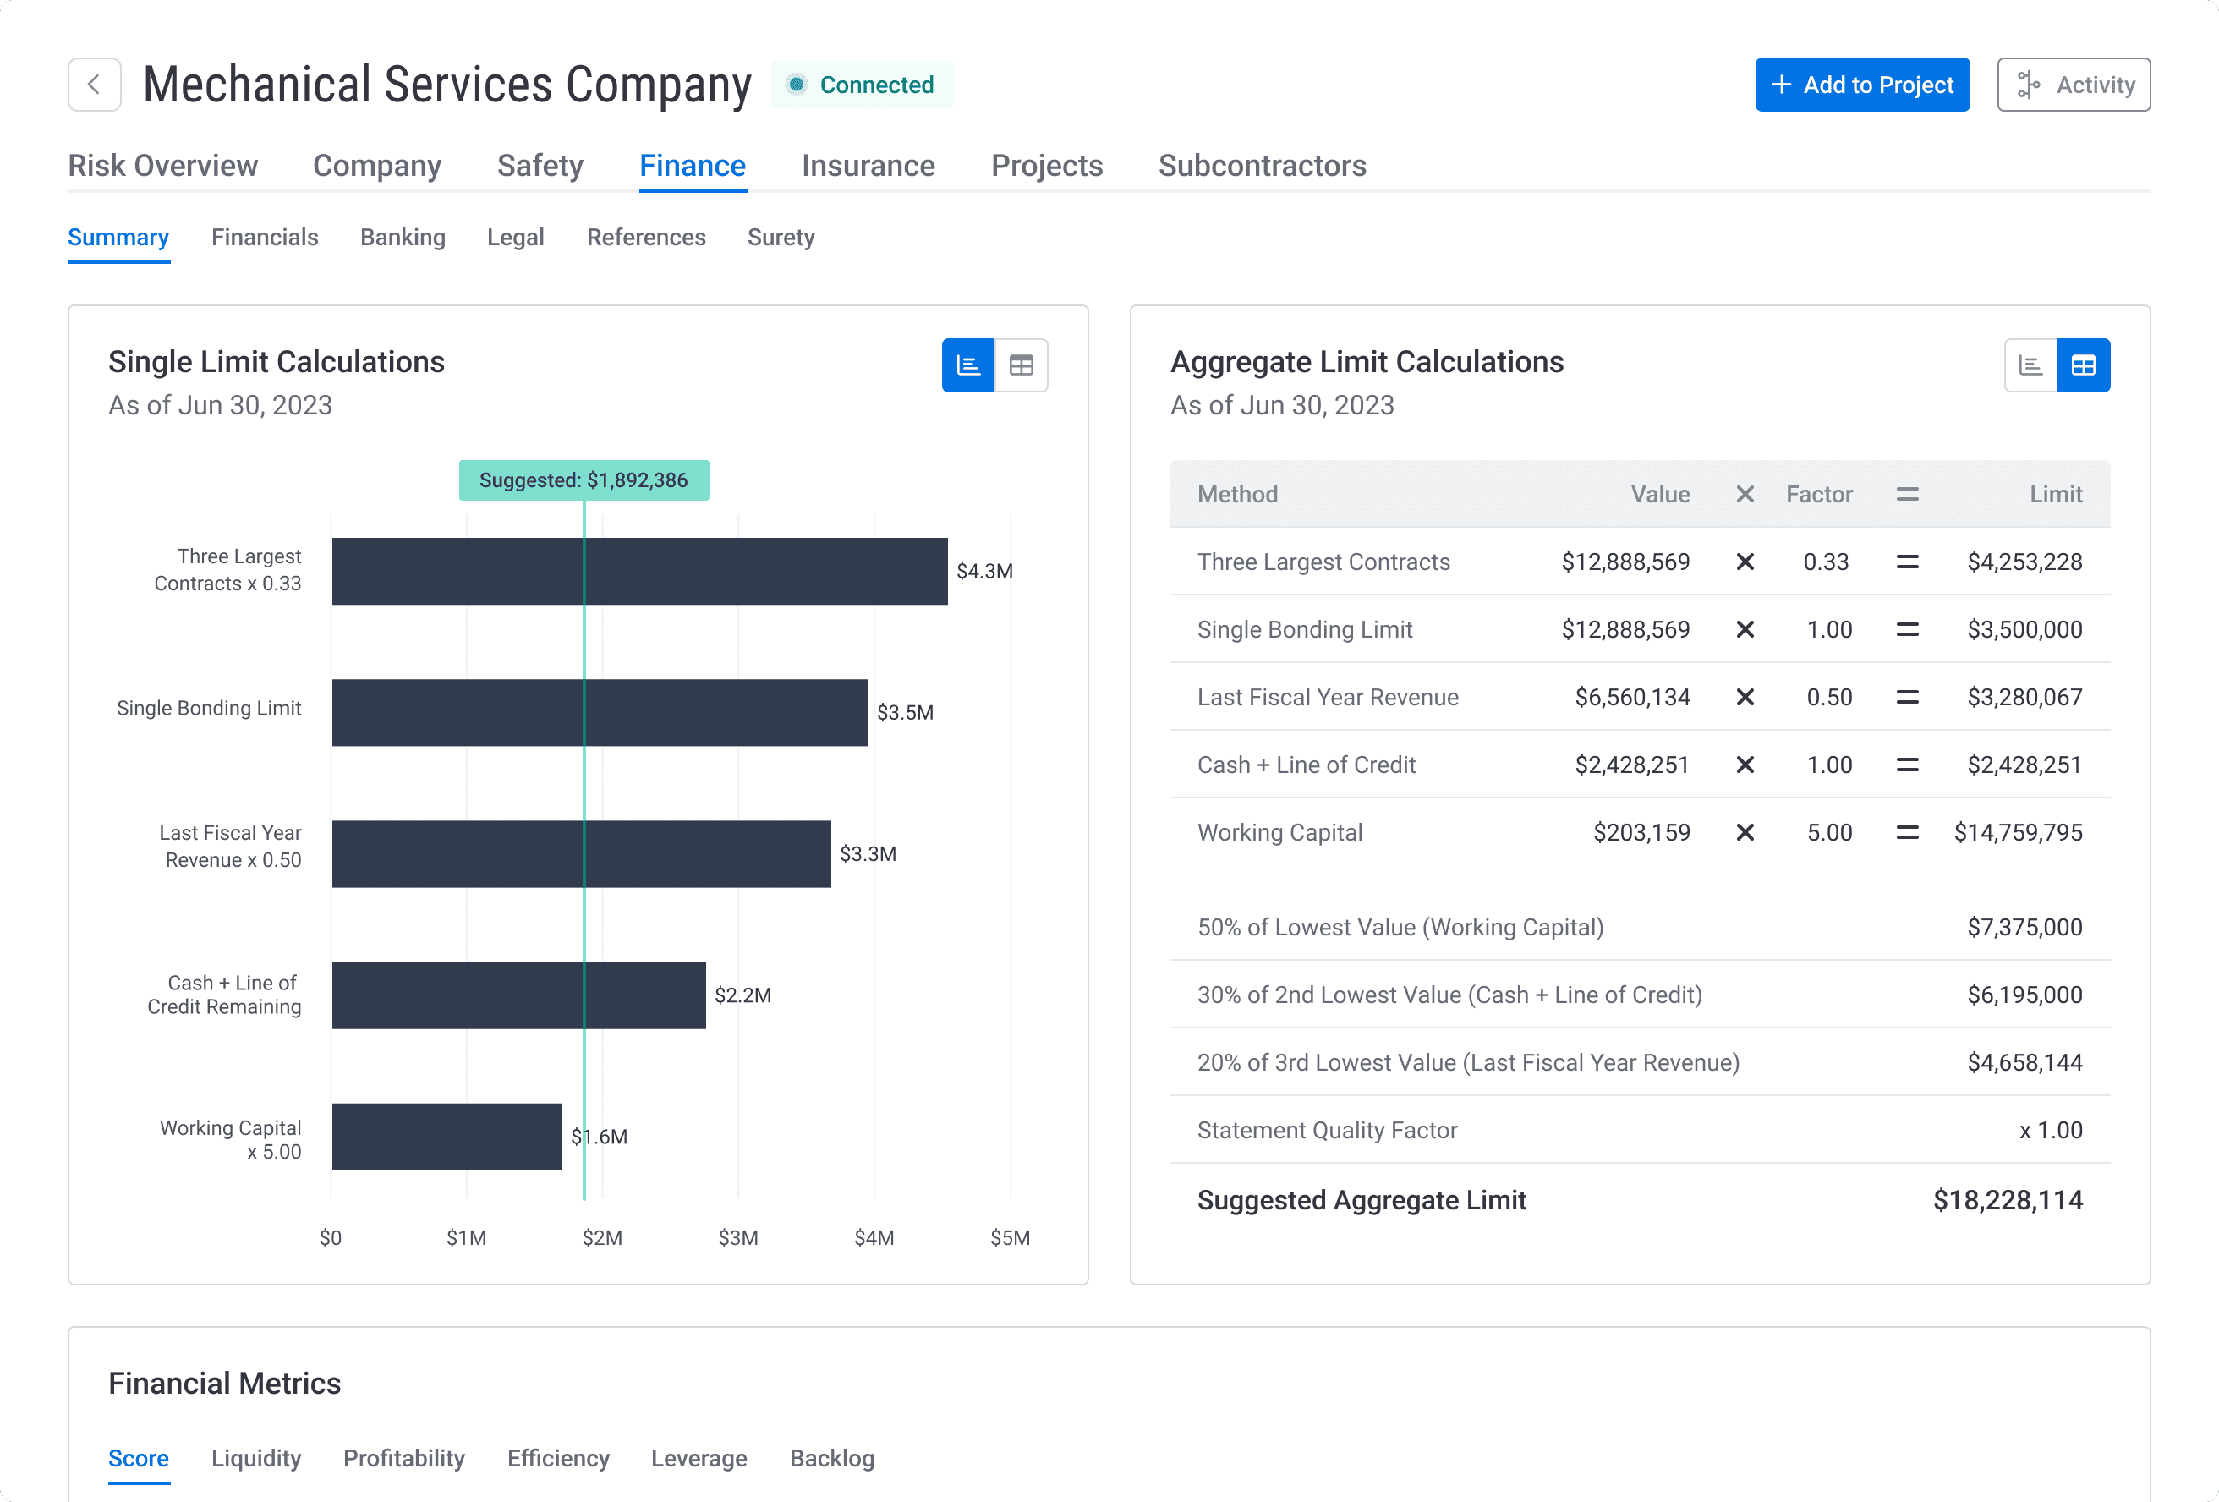Open the Liquidity metrics tab
2219x1502 pixels.
click(256, 1459)
